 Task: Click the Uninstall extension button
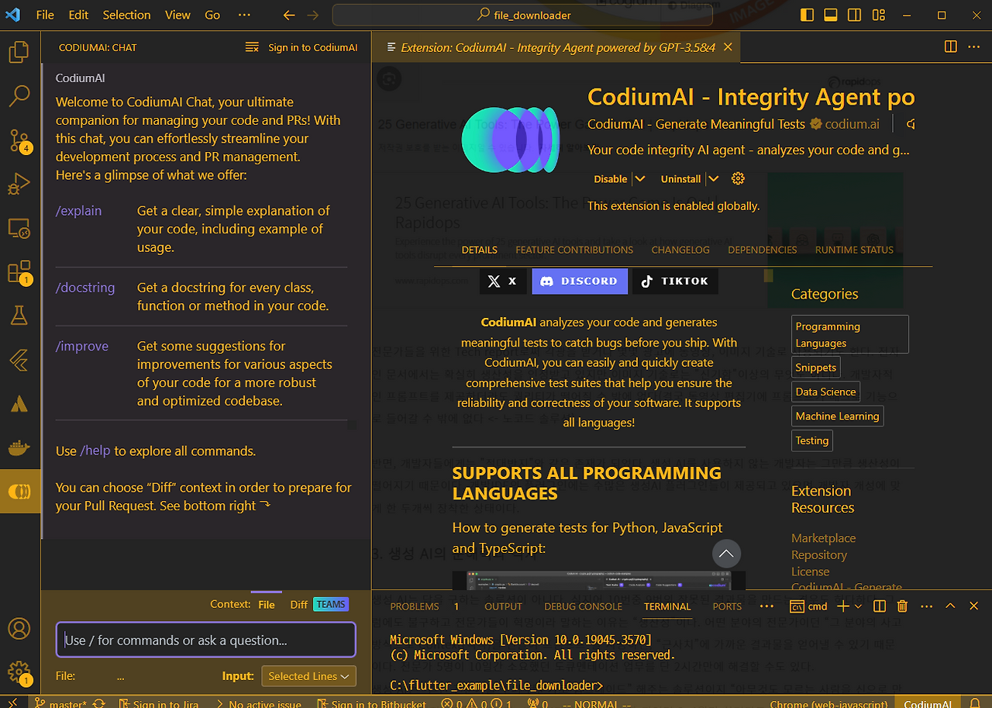(x=680, y=178)
